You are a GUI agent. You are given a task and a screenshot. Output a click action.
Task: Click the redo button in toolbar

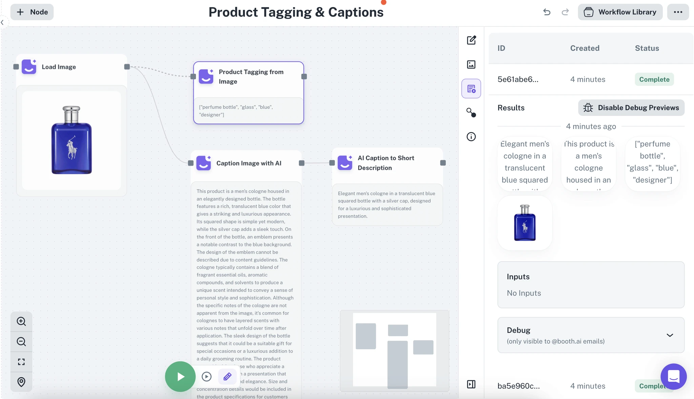pyautogui.click(x=565, y=12)
